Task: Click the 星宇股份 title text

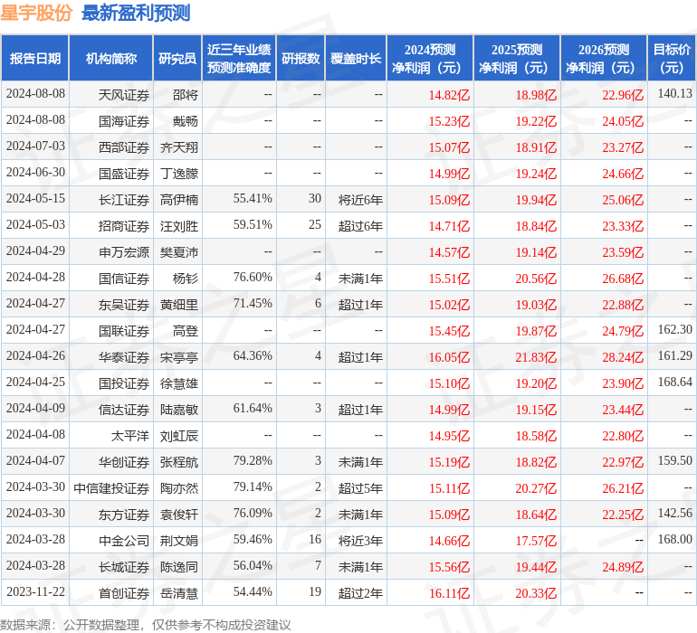Action: pos(37,13)
